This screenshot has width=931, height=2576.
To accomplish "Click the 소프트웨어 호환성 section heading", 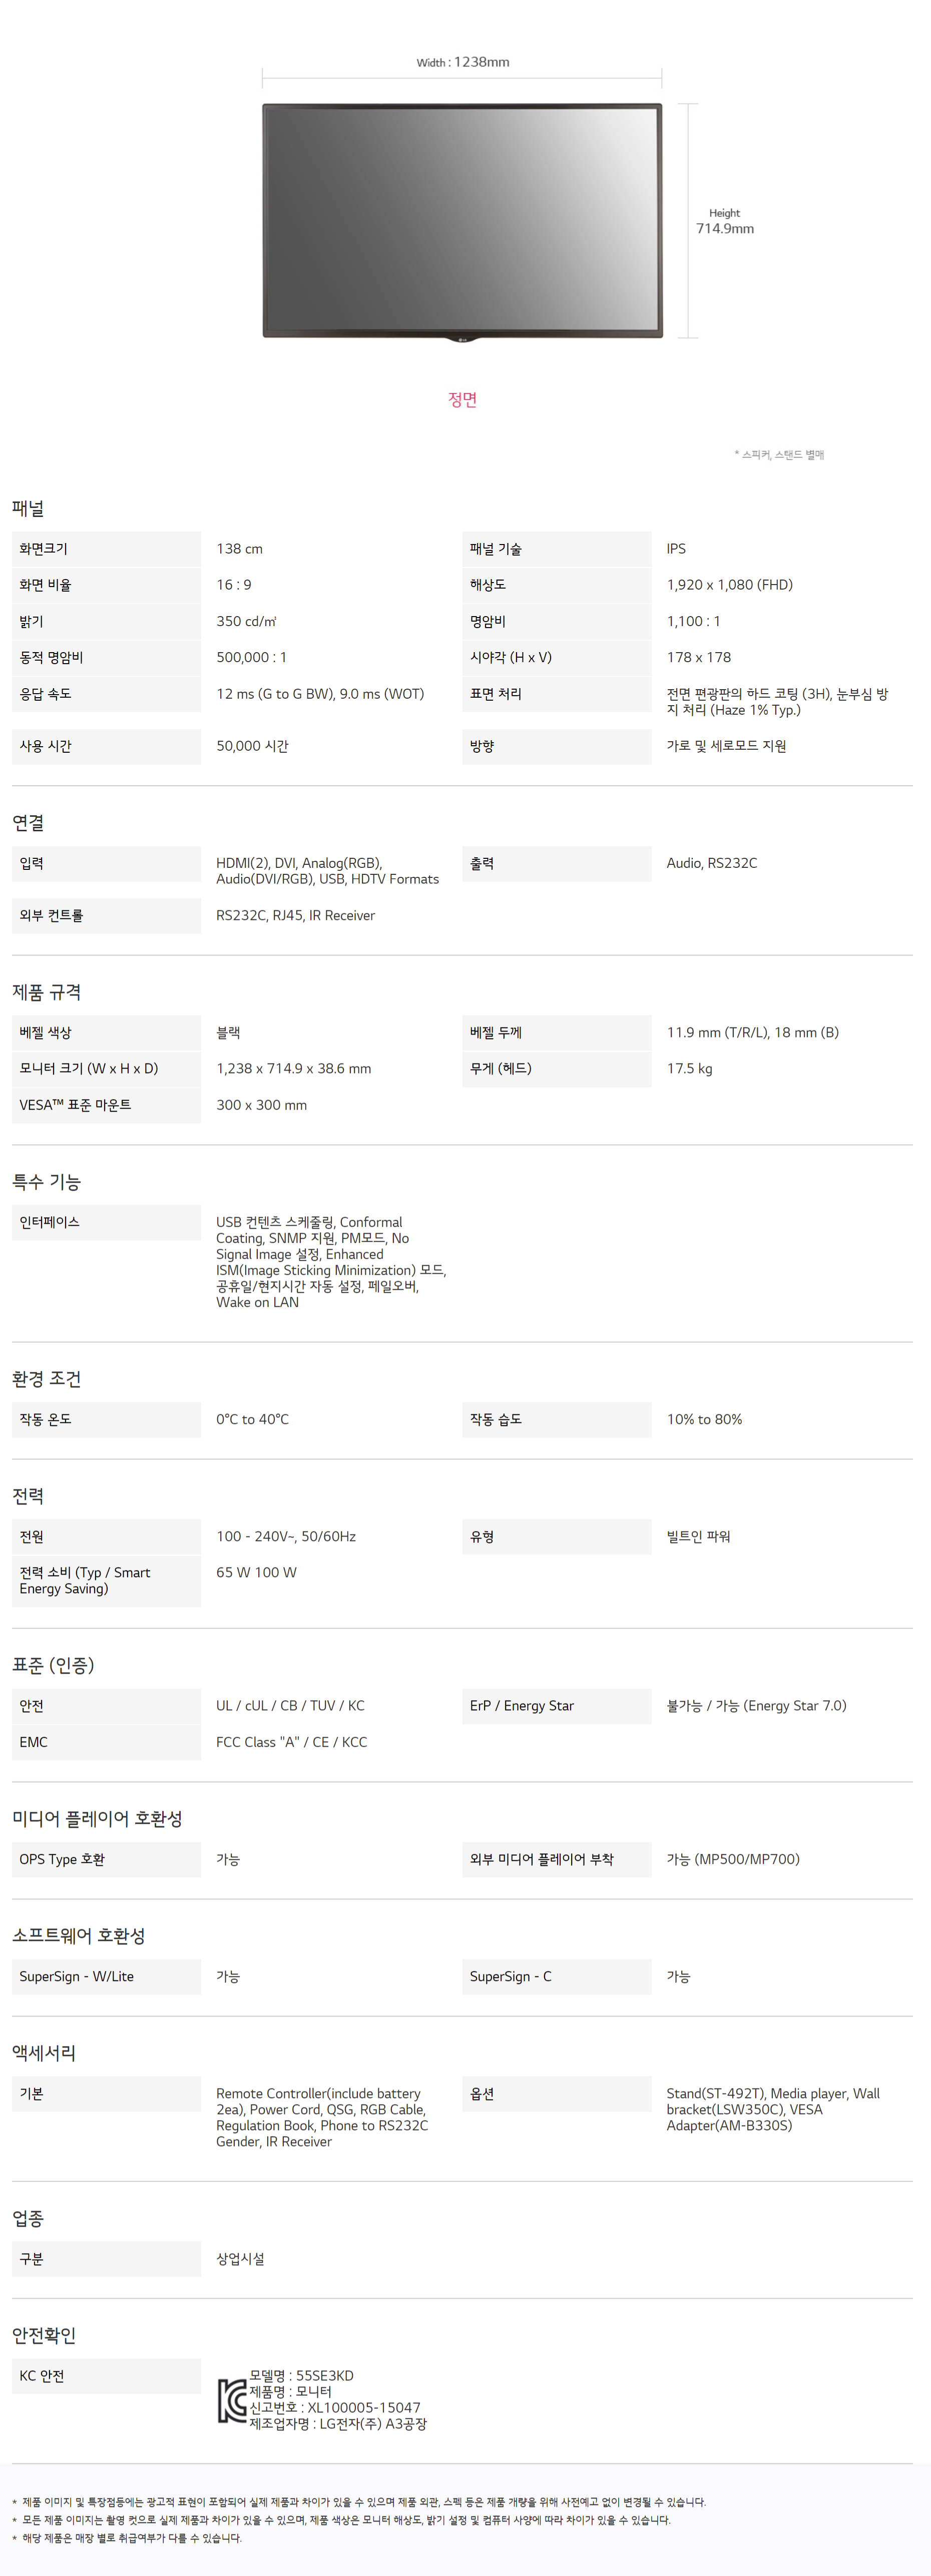I will (x=79, y=1936).
